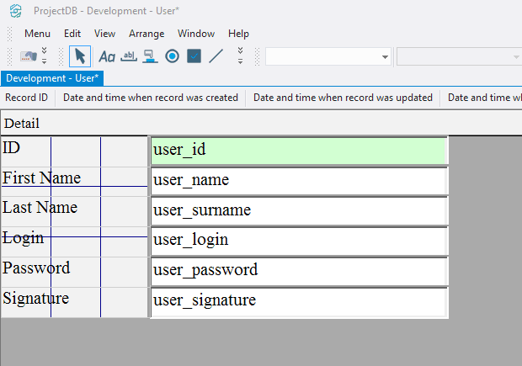Screen dimensions: 522x366
Task: Click the first toolbar card icon
Action: tap(29, 56)
